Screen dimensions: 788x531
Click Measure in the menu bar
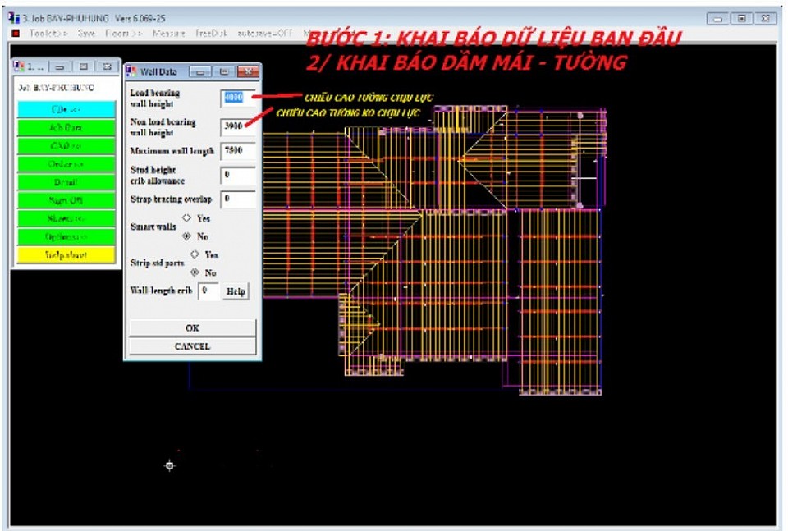pos(168,34)
